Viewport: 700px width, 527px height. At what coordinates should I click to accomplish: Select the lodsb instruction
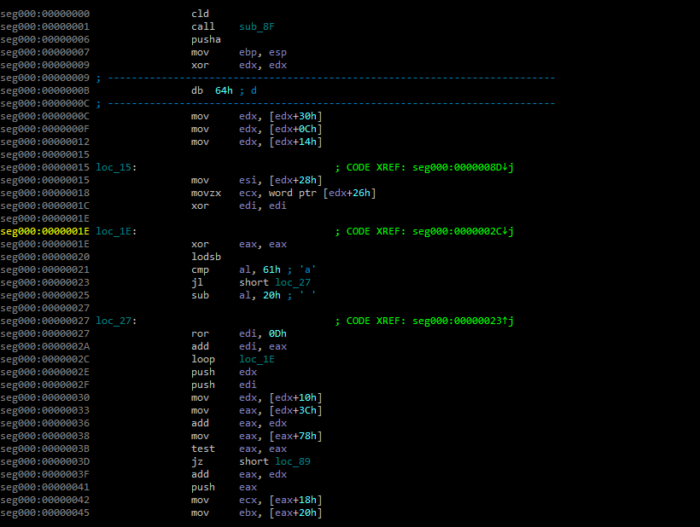click(x=206, y=257)
